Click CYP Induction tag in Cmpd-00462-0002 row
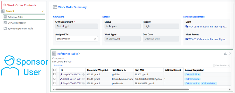The height and width of the screenshot is (93, 235). [192, 84]
